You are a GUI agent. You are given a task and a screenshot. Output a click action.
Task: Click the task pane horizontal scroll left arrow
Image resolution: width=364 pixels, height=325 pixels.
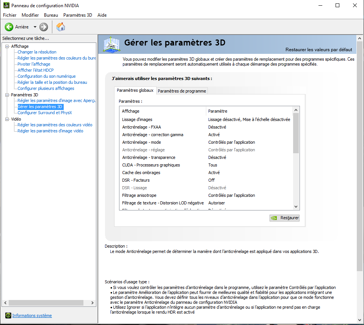tap(5, 303)
